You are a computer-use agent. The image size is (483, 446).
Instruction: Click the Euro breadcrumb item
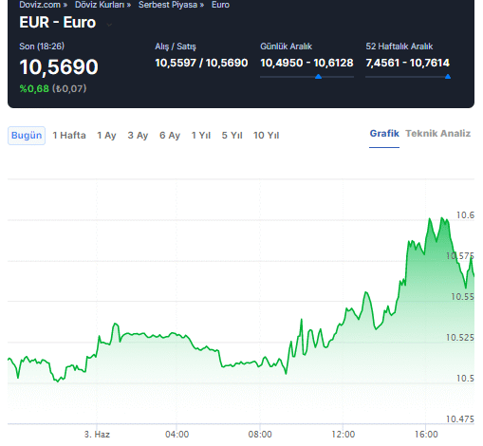(x=220, y=5)
